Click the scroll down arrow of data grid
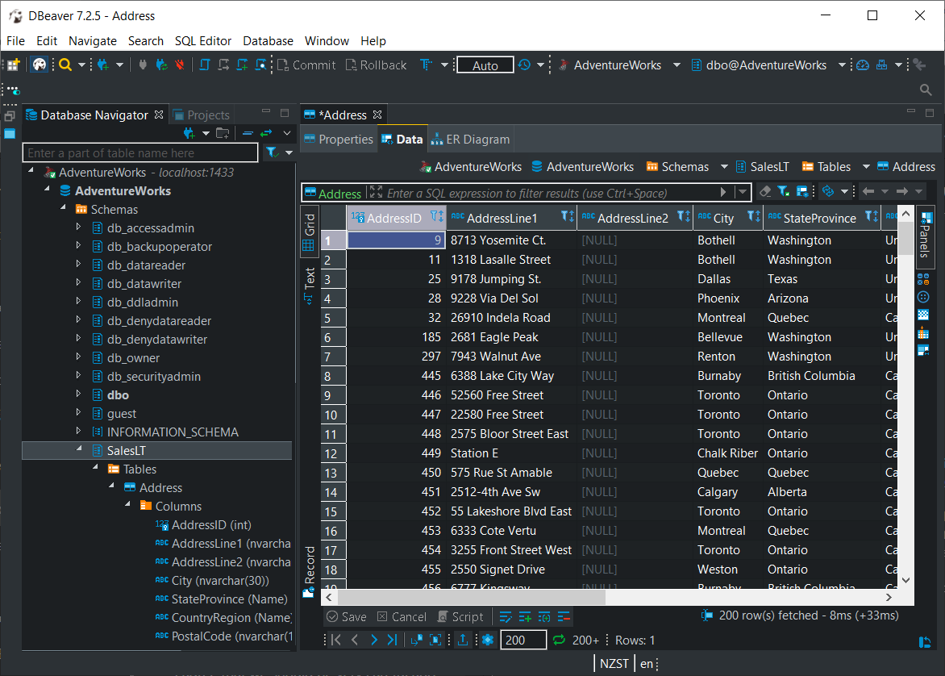Image resolution: width=945 pixels, height=676 pixels. tap(905, 580)
